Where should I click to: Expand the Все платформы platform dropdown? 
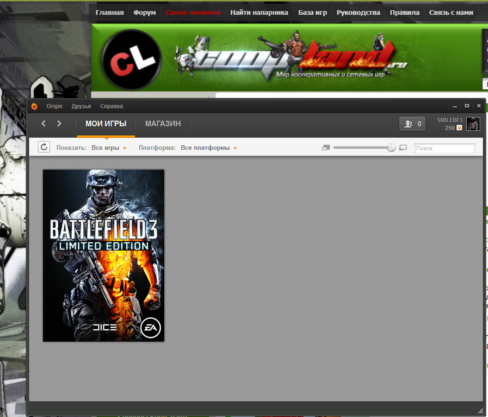[209, 148]
